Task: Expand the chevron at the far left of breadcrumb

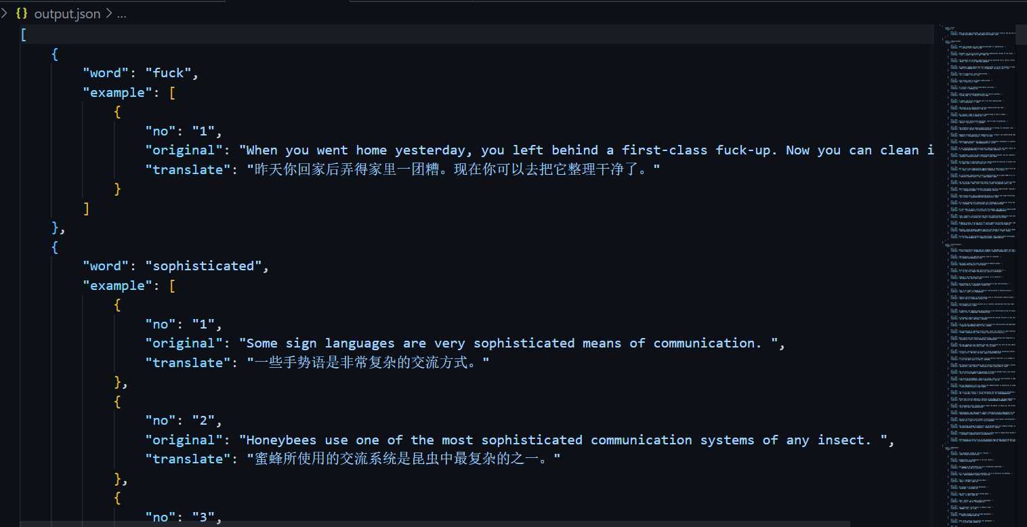Action: click(x=5, y=13)
